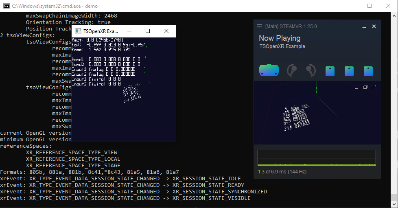Click the XR_SESSION_STATE_READY event line
398x208 pixels.
pos(122,185)
